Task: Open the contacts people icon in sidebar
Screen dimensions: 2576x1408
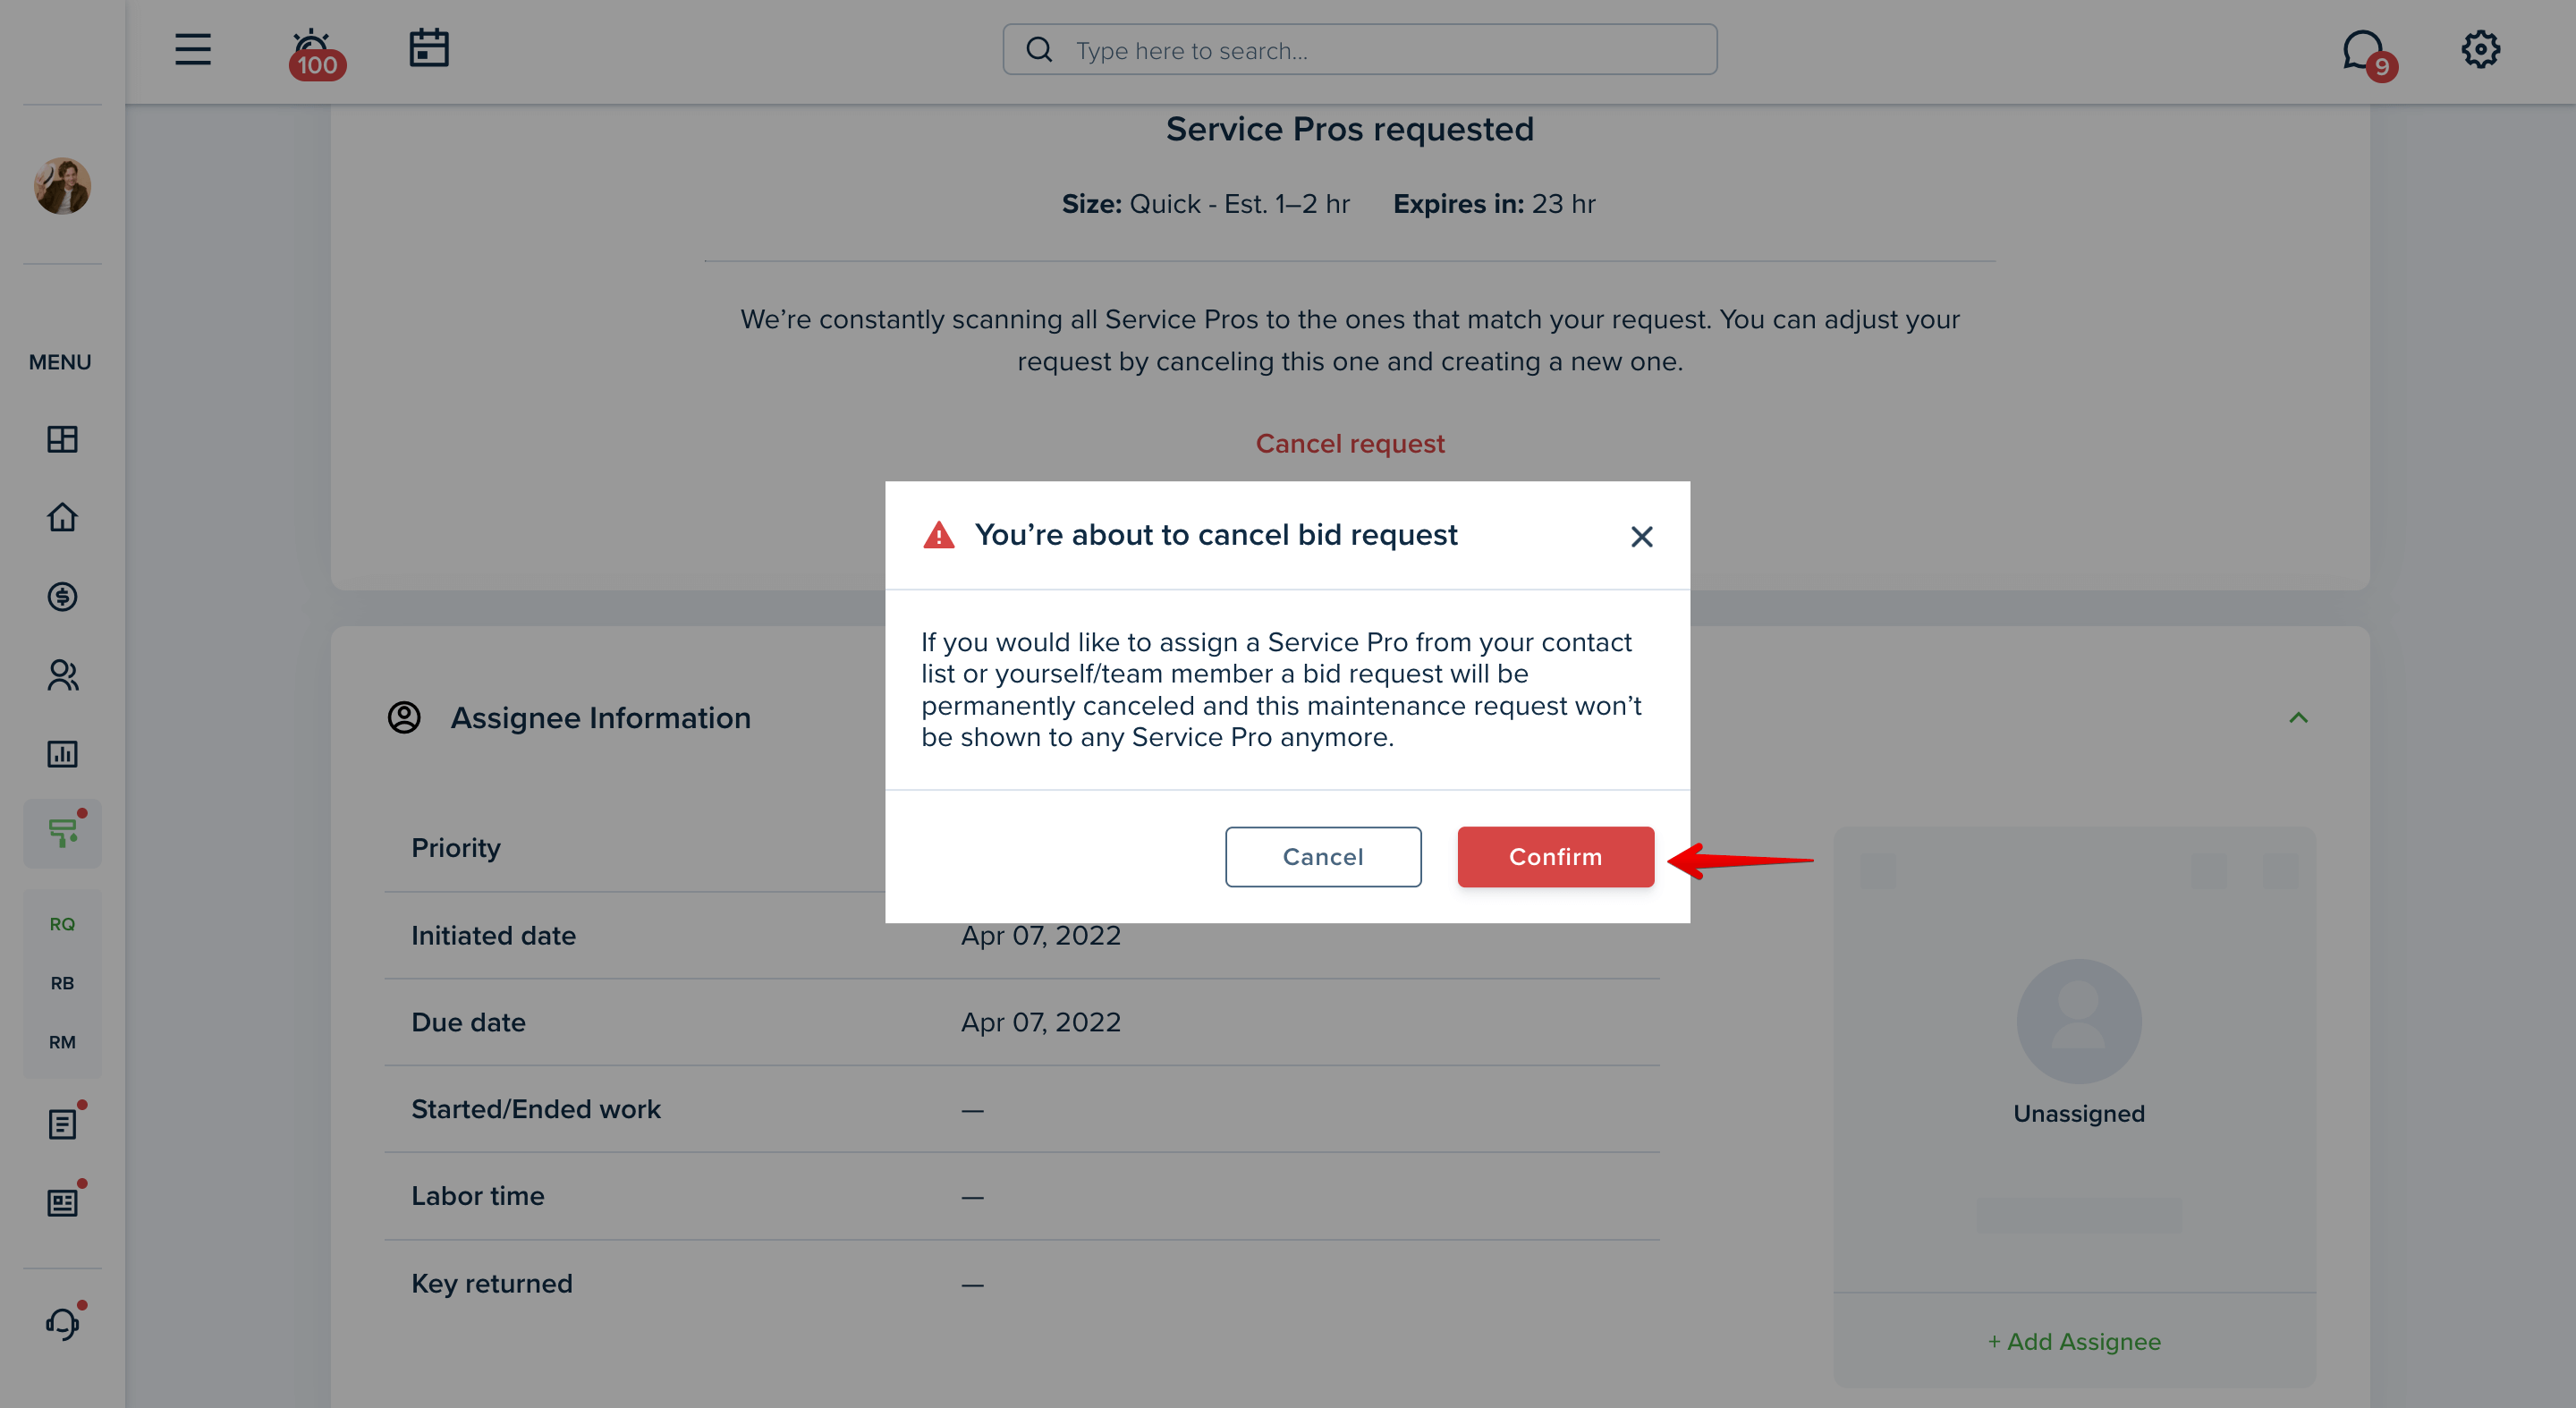Action: [62, 675]
